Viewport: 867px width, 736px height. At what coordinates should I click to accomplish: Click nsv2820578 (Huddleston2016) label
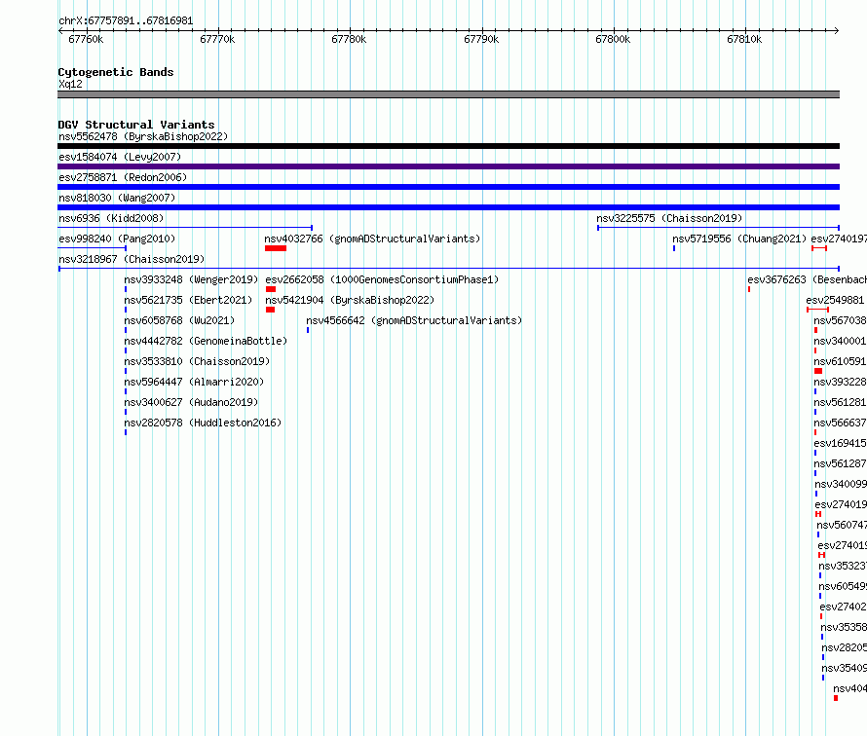[x=203, y=423]
